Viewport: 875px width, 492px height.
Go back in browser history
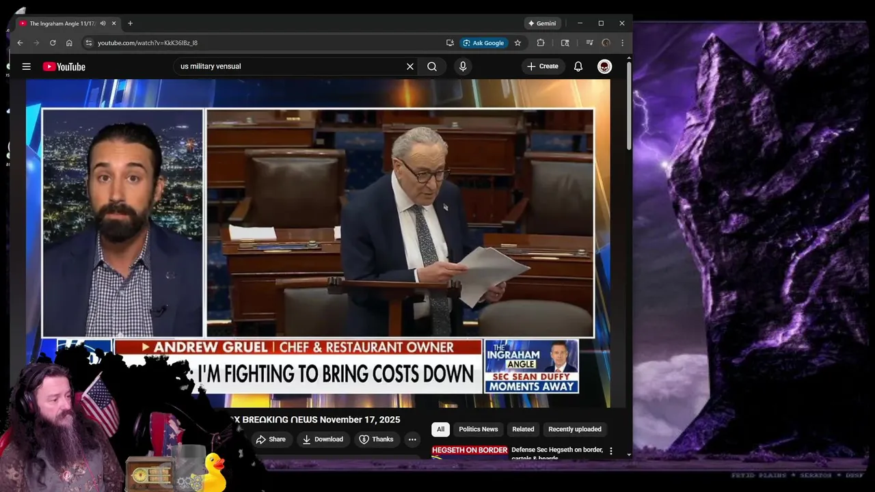(20, 43)
